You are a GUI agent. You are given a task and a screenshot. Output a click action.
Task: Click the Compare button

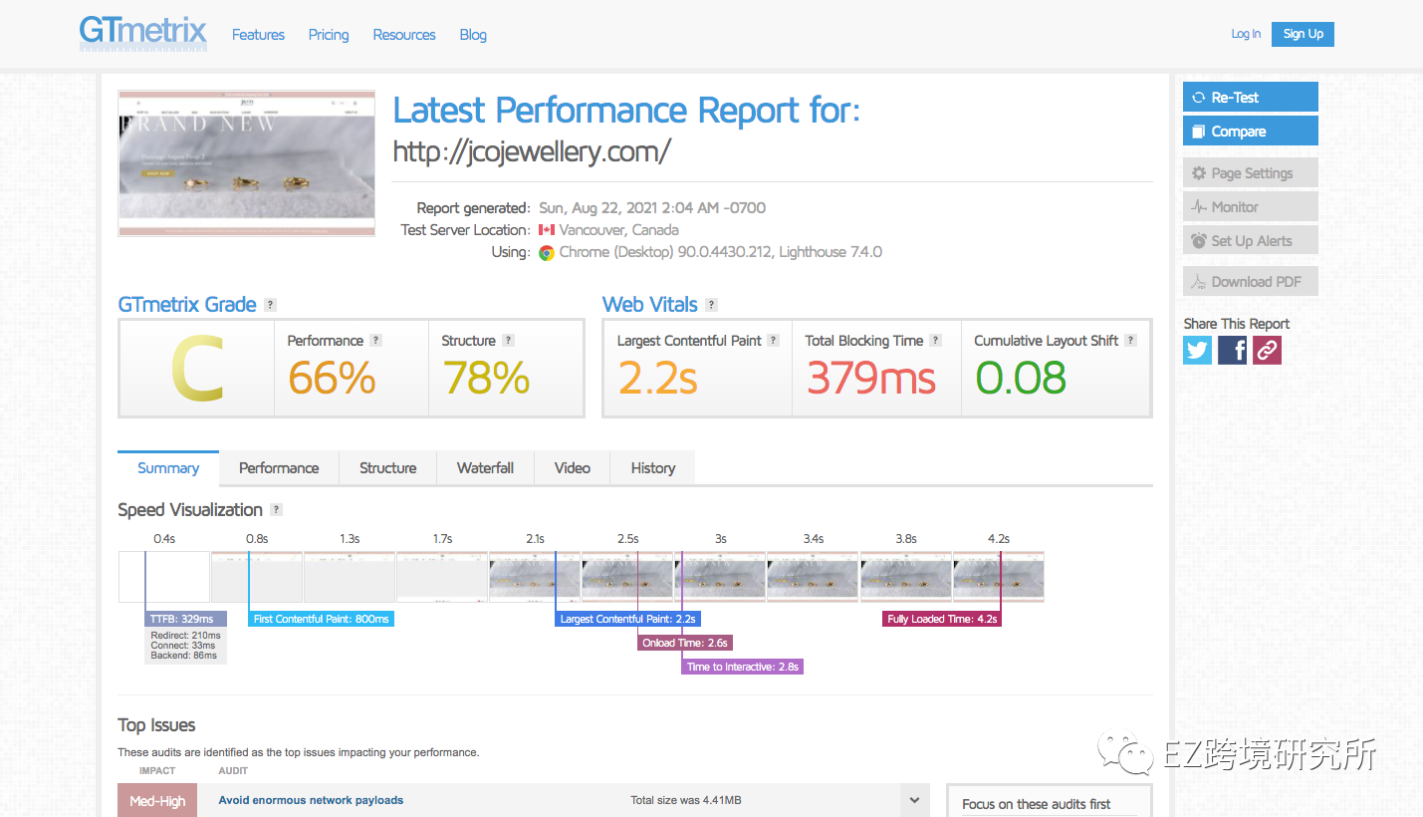[1251, 131]
